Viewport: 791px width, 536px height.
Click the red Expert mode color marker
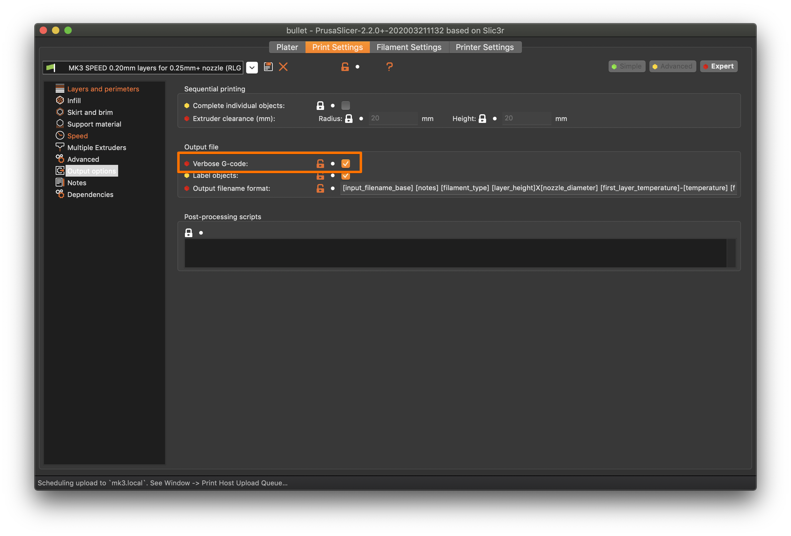coord(706,67)
